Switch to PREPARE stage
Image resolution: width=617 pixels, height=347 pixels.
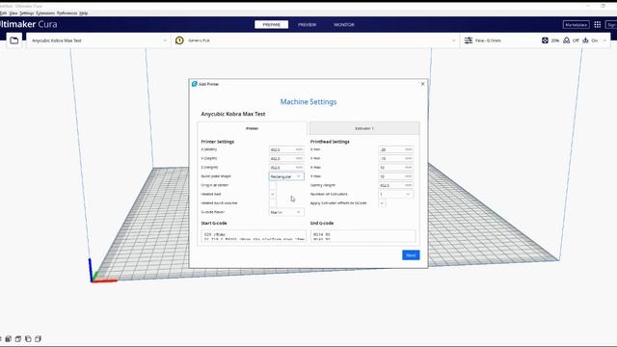pos(272,25)
